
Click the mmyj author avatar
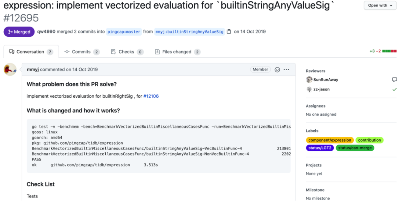pyautogui.click(x=10, y=69)
